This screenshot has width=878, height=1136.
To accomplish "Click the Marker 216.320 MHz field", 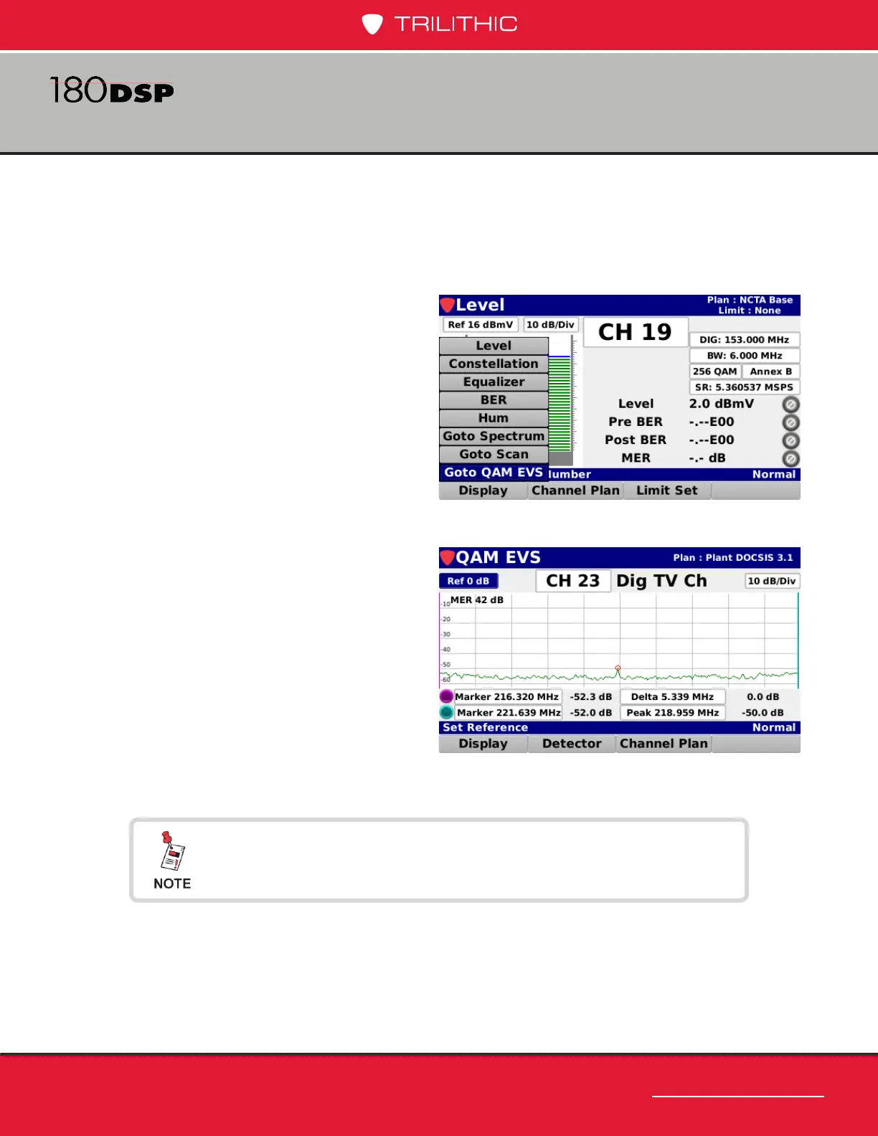I will point(507,696).
